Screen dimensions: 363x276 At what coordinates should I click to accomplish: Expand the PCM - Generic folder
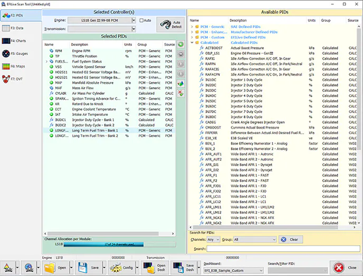click(x=193, y=26)
